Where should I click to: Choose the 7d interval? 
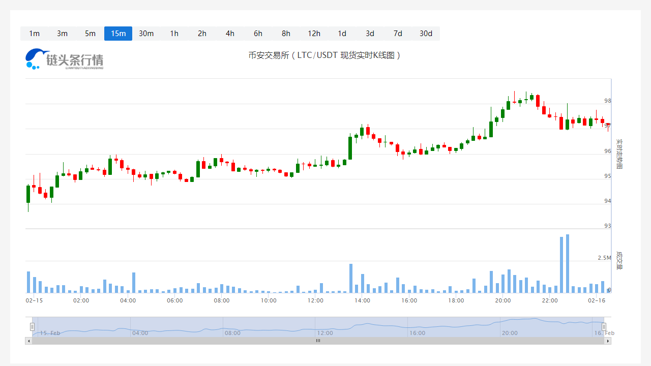pyautogui.click(x=398, y=34)
